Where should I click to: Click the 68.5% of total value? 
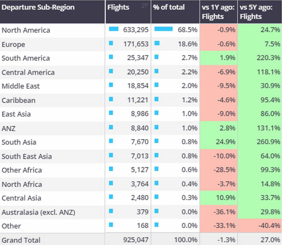(187, 29)
